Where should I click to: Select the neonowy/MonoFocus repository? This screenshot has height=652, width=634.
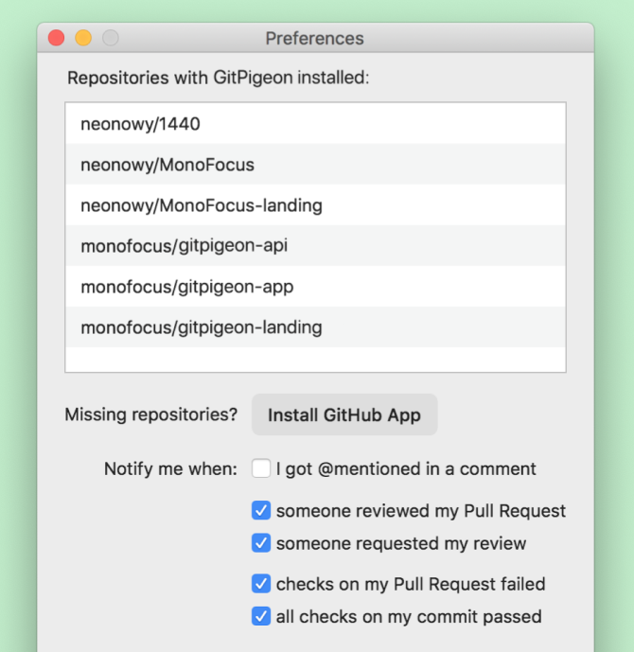click(315, 165)
